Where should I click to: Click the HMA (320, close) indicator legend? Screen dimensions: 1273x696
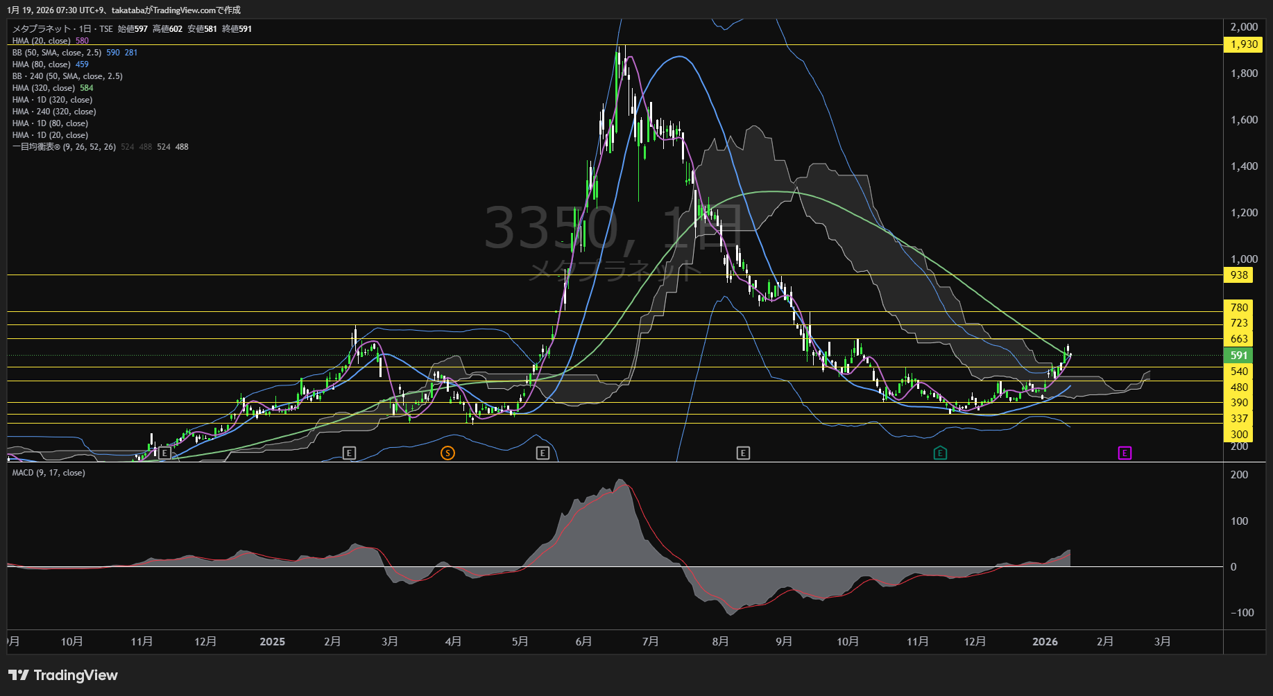[x=43, y=88]
